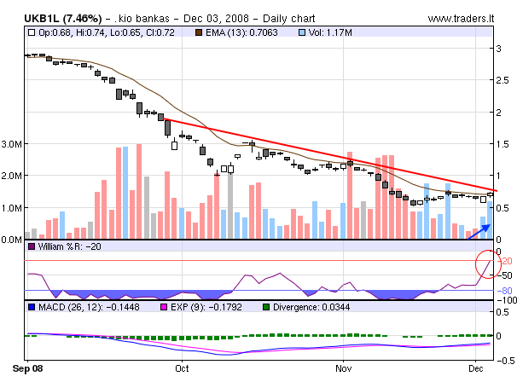517x382 pixels.
Task: Click the '1.0M' volume axis label
Action: (x=12, y=208)
